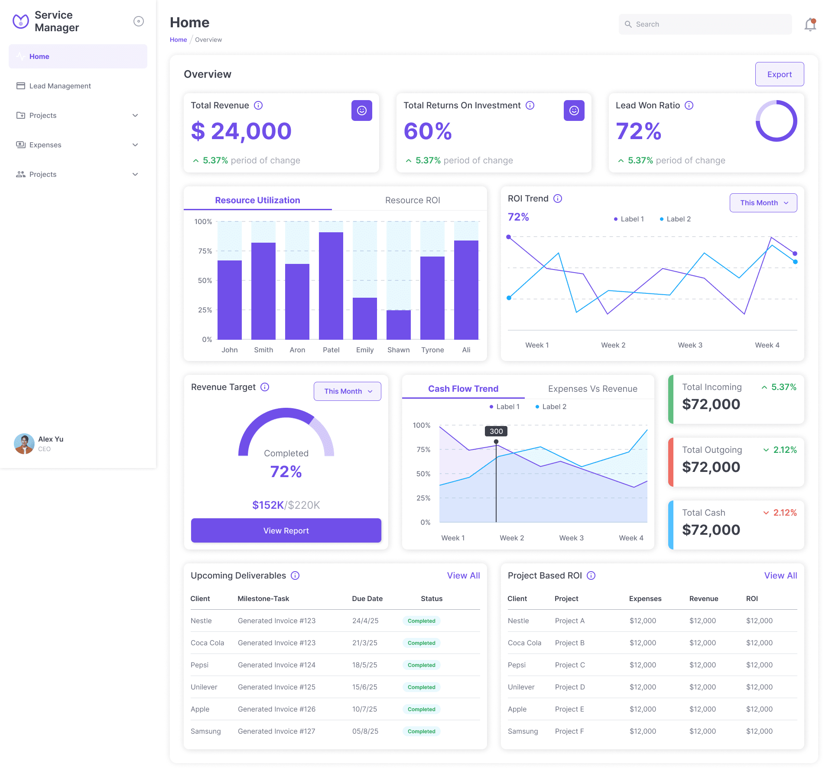Click the Expenses card icon in sidebar
This screenshot has width=832, height=777.
(20, 145)
